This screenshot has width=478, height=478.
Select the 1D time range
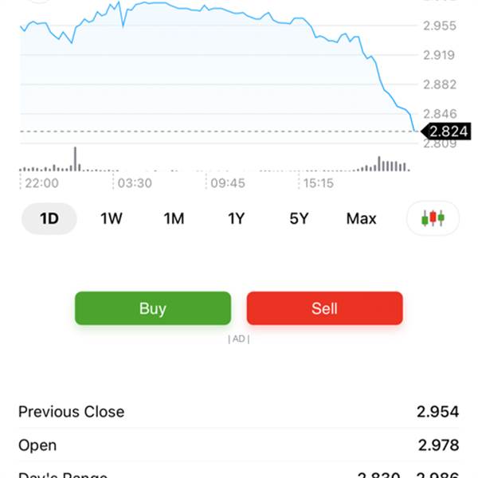[x=49, y=218]
